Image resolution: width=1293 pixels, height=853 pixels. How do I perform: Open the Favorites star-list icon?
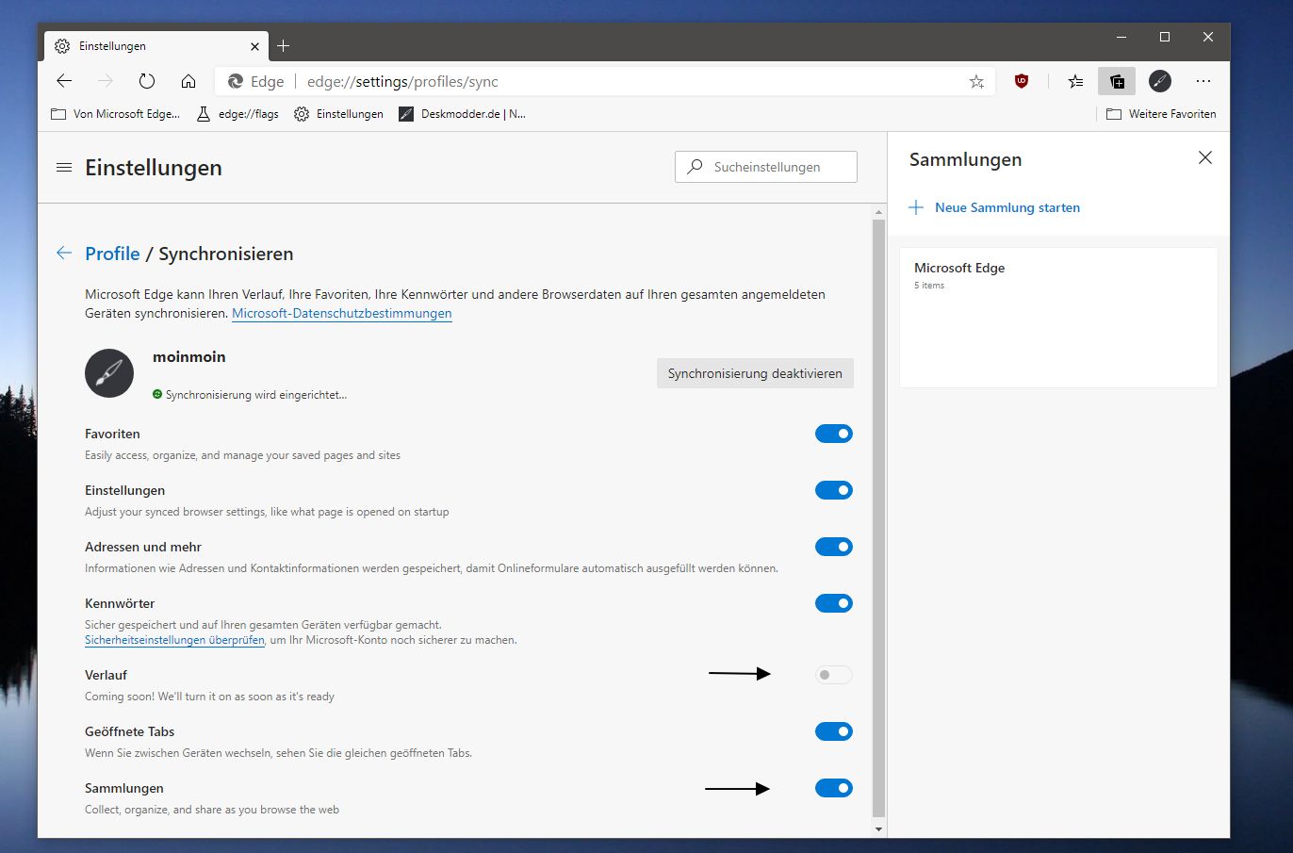1075,81
